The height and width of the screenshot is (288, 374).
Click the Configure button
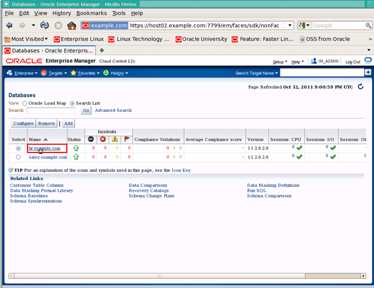(24, 123)
